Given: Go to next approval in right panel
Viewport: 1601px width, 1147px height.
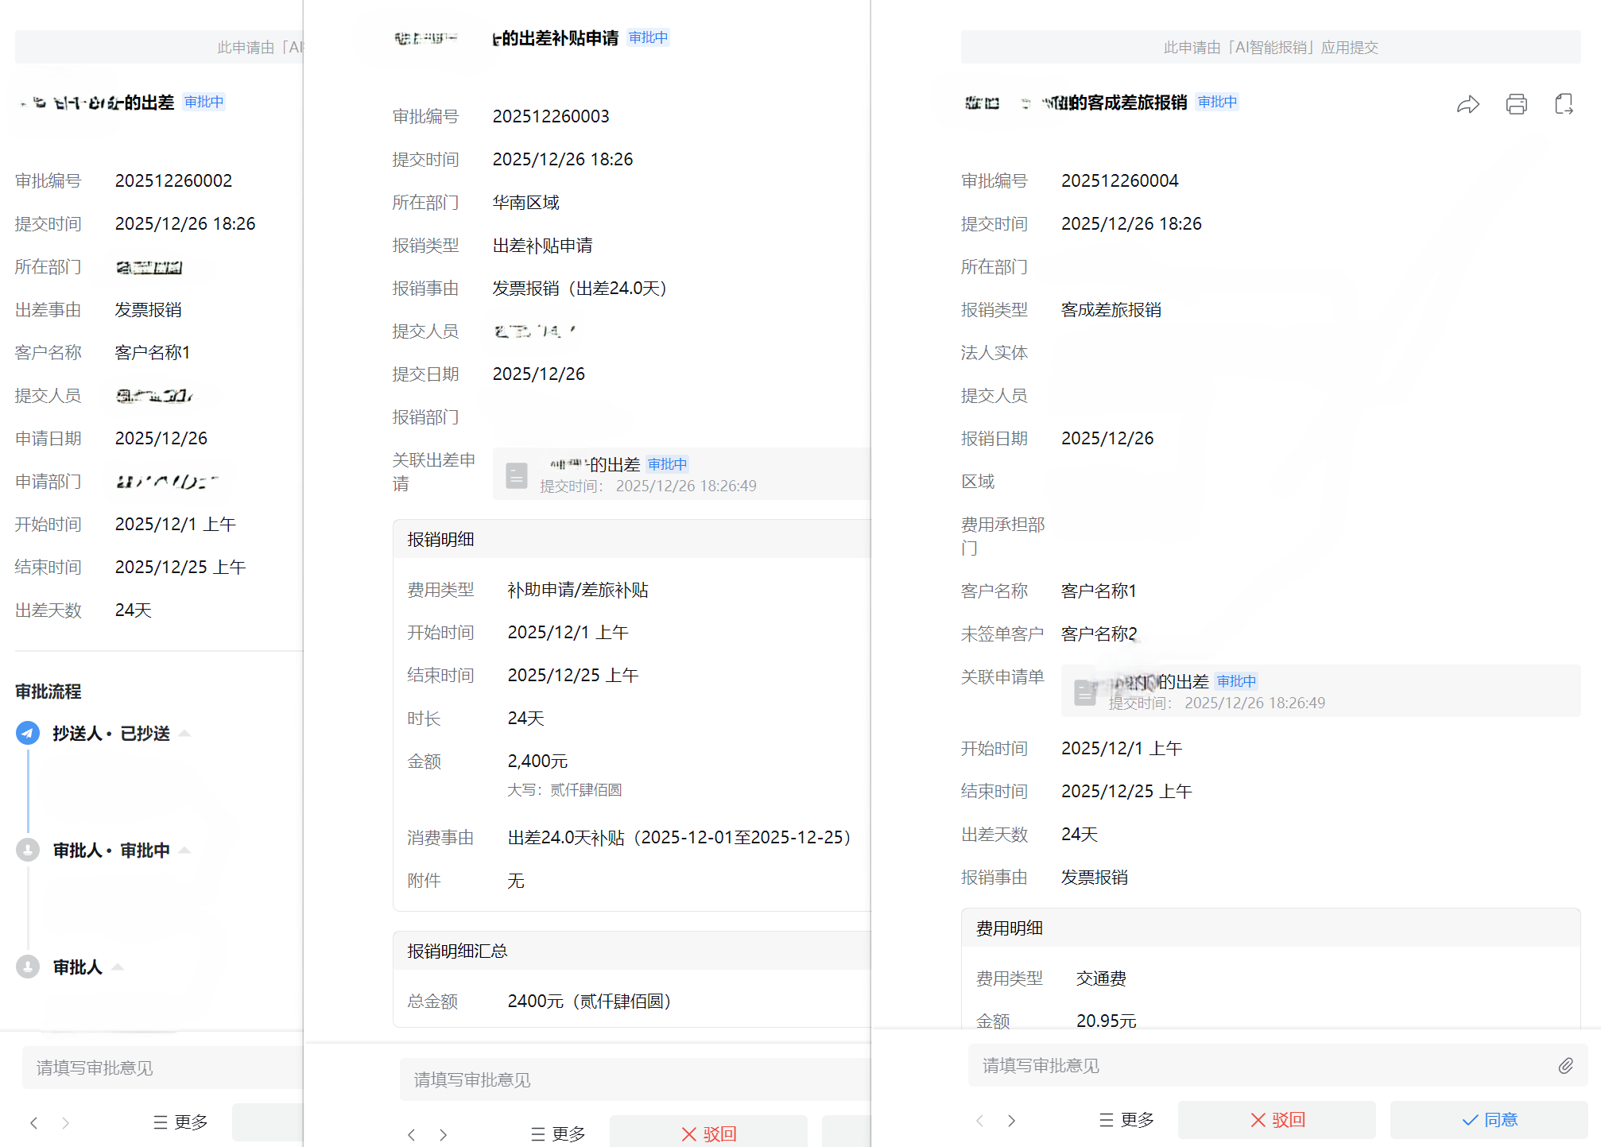Looking at the screenshot, I should click(1011, 1121).
